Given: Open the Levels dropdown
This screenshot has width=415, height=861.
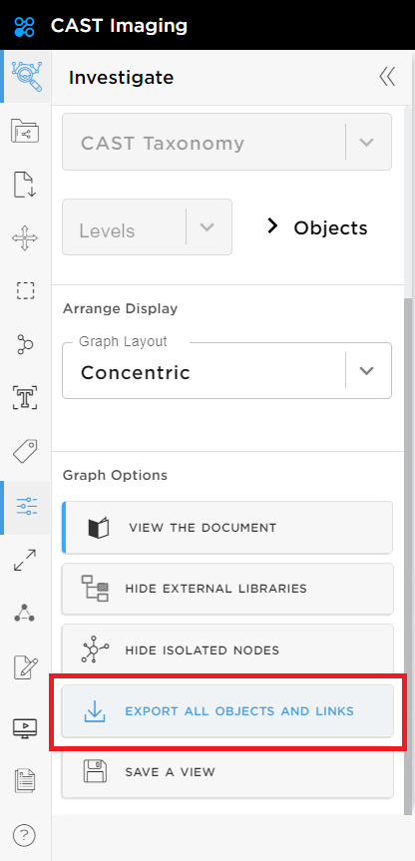Looking at the screenshot, I should [147, 226].
